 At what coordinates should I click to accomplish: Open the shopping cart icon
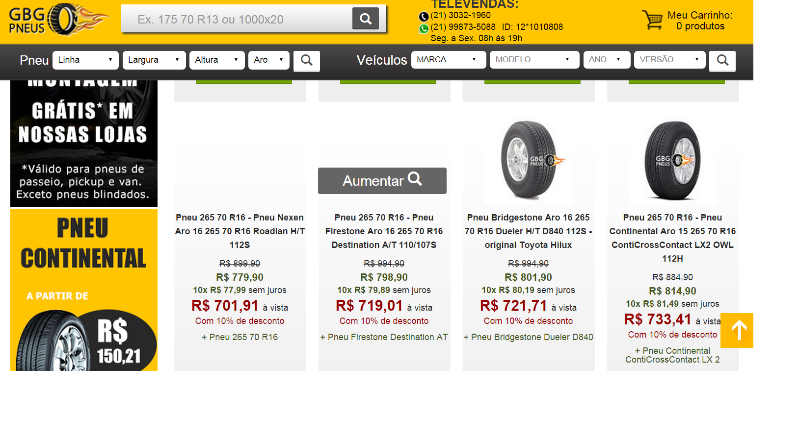tap(652, 20)
